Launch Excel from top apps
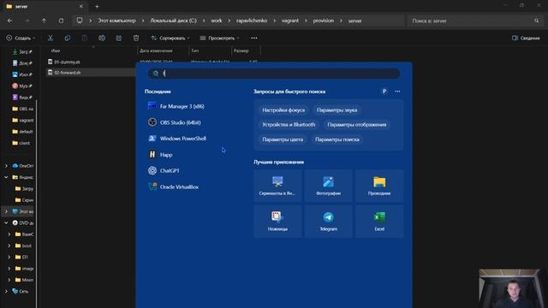The height and width of the screenshot is (308, 548). pos(379,222)
